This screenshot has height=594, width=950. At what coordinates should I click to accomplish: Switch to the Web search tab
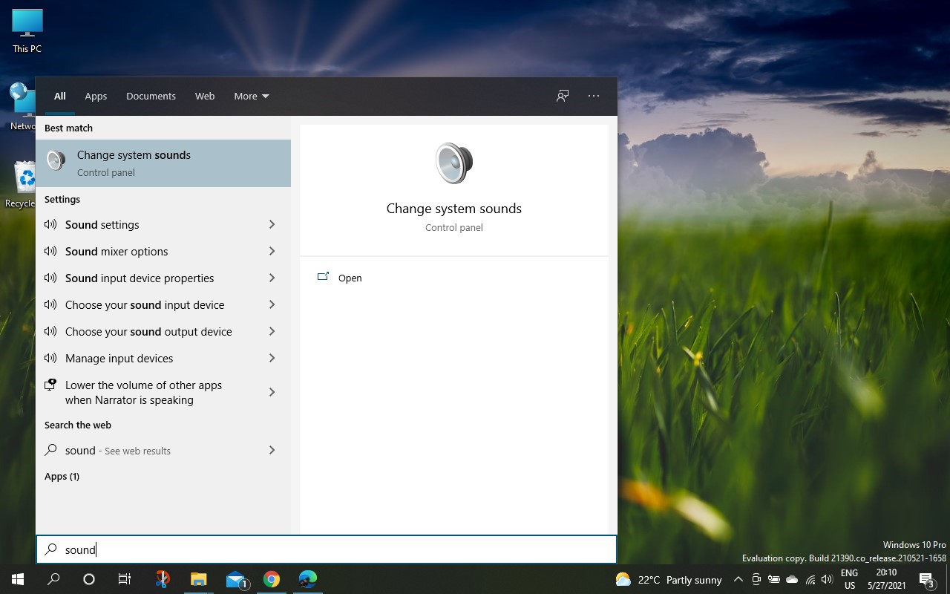coord(205,96)
